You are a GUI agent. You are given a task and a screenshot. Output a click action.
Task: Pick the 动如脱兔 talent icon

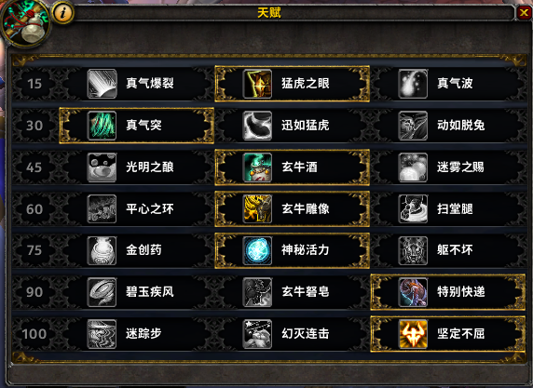413,126
